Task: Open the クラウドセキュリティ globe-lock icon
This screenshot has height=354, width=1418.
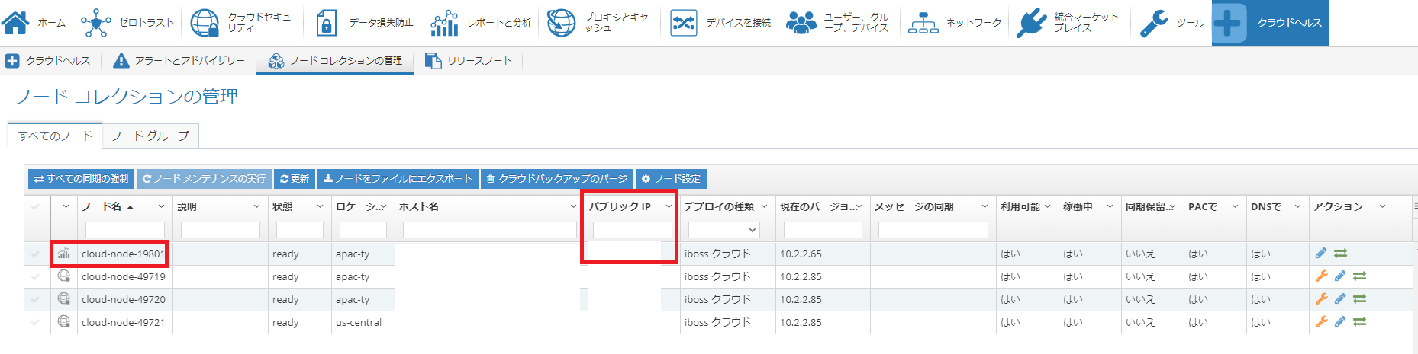Action: point(205,23)
